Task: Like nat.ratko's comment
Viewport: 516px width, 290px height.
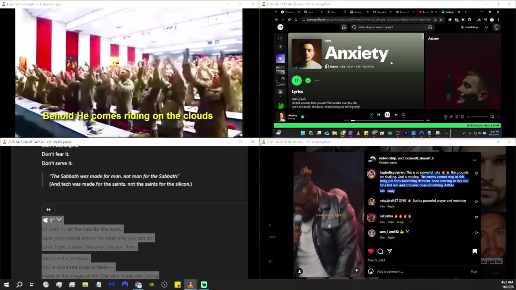Action: [476, 217]
